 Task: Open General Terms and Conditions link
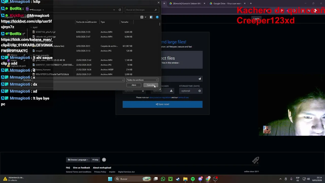78,172
